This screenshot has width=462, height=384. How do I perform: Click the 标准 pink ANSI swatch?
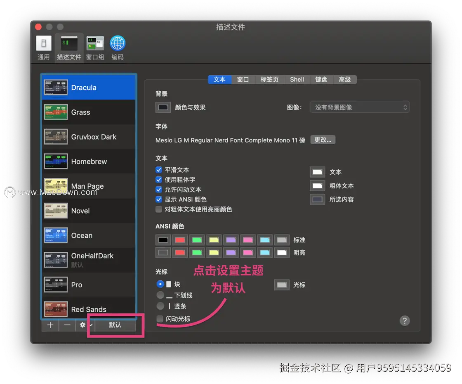pos(248,240)
